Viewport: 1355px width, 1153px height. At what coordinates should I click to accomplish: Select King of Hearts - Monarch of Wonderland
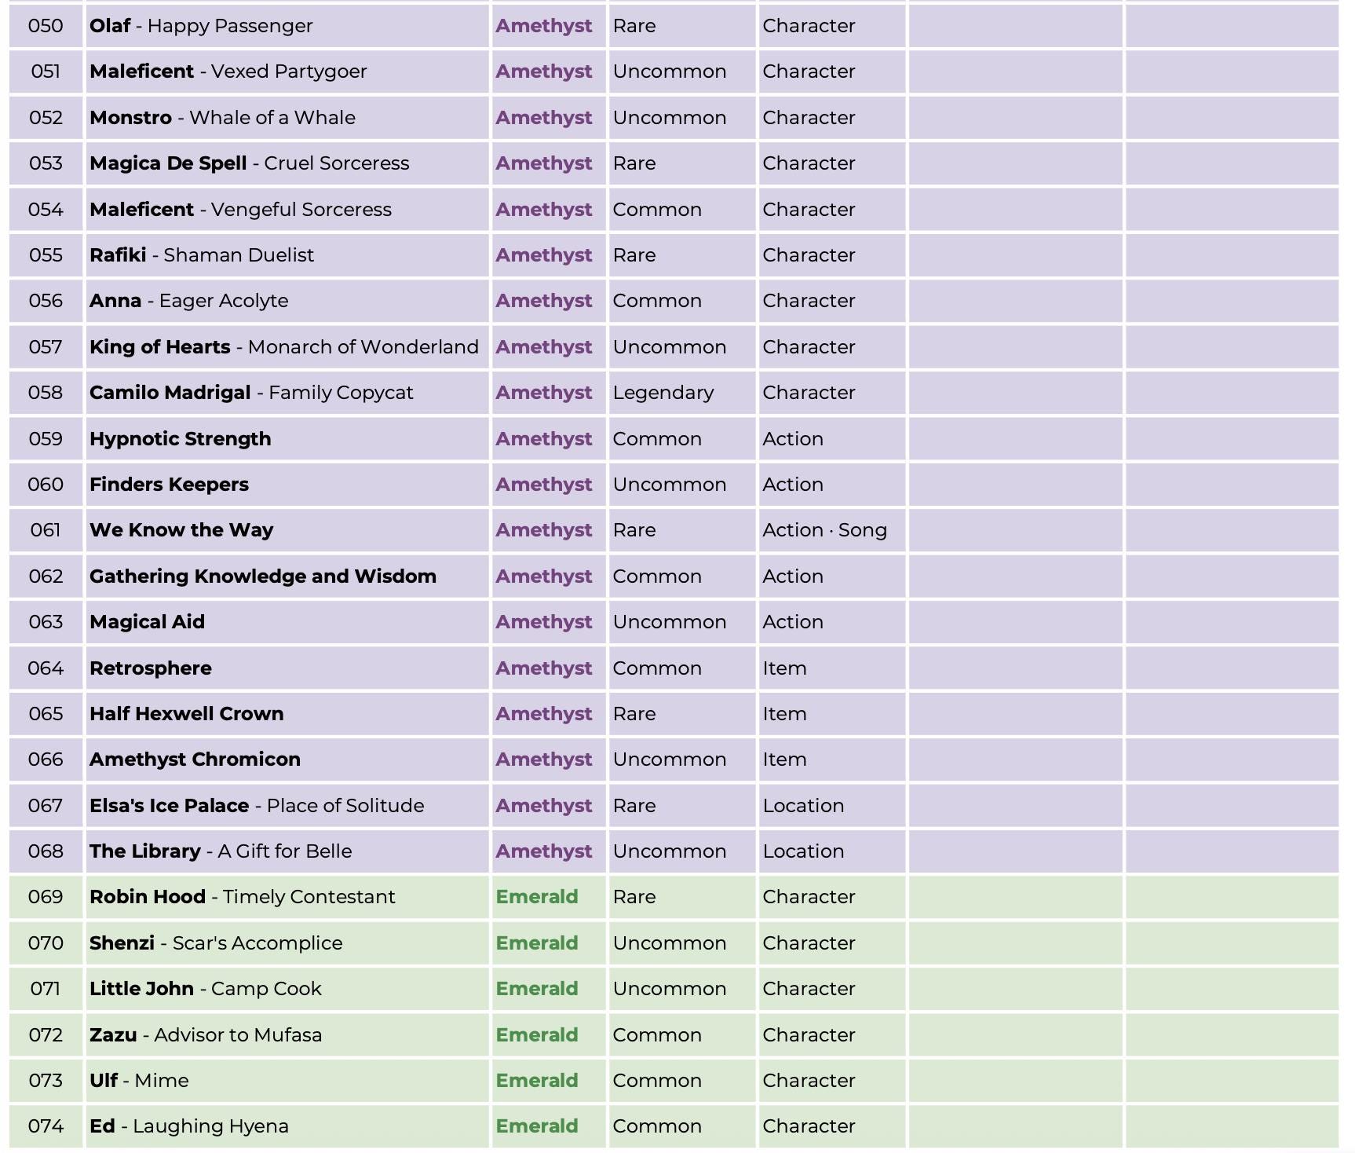(284, 347)
